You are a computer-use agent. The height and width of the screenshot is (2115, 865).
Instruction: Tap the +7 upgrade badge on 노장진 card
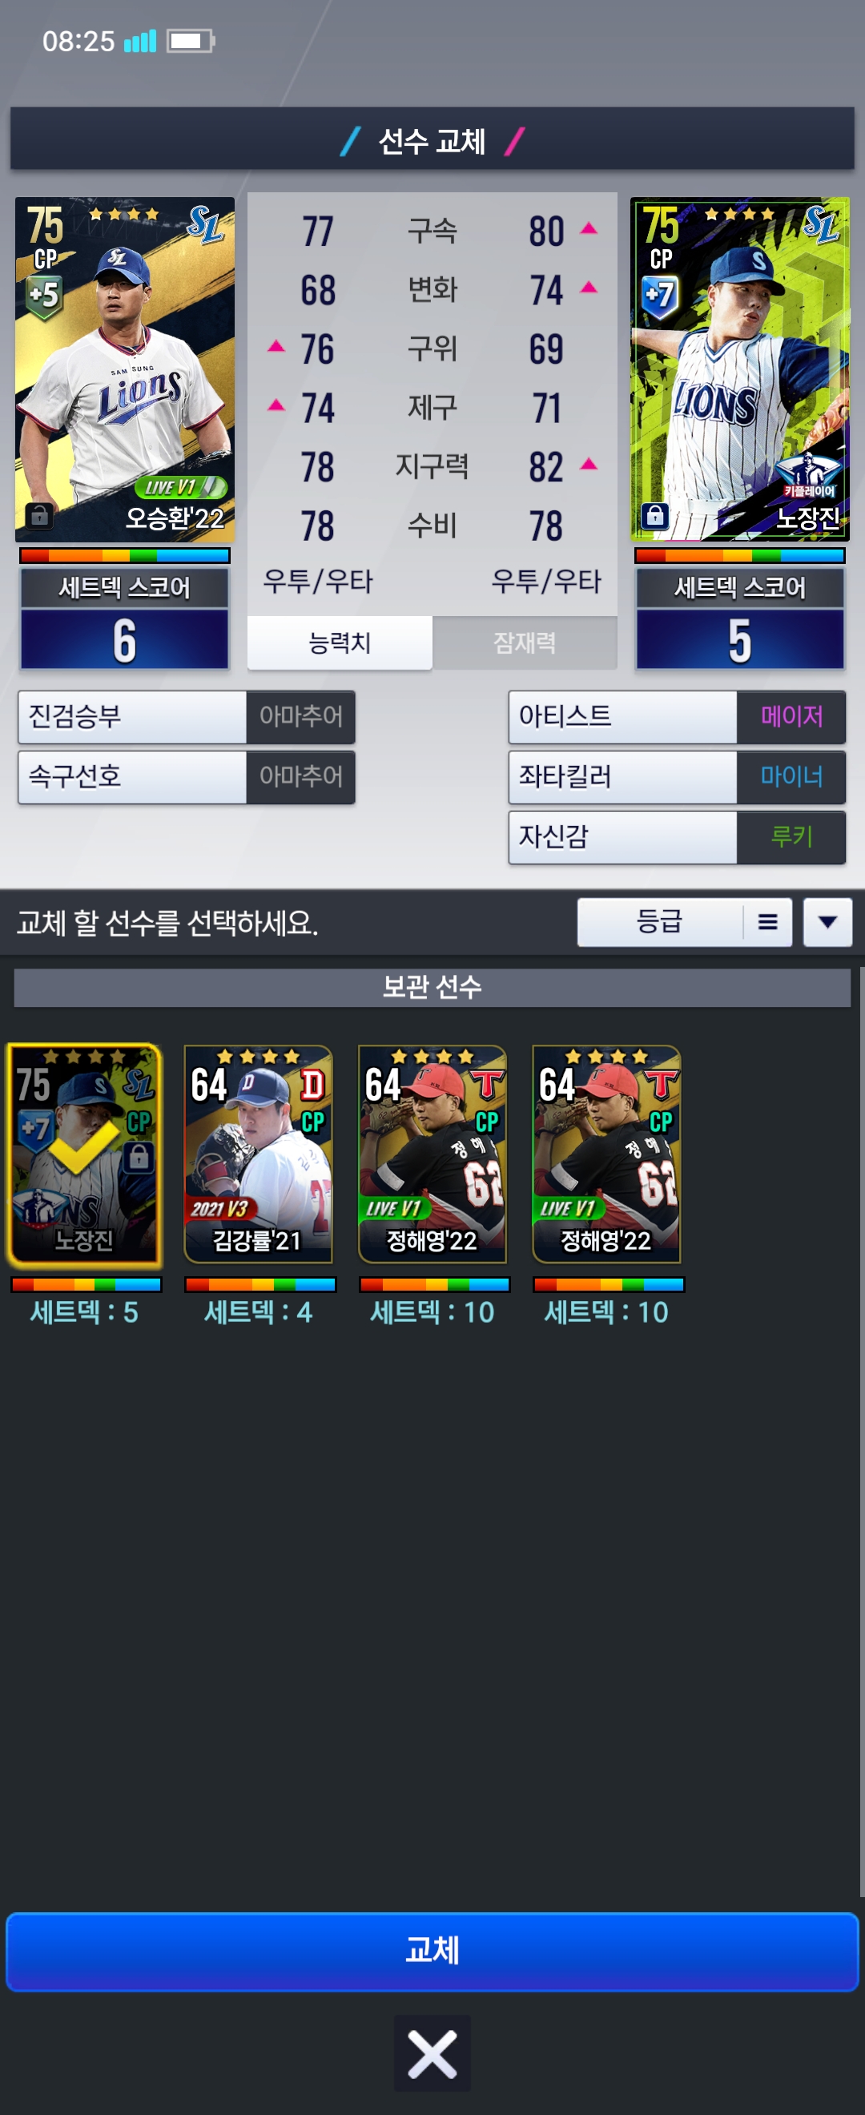click(660, 296)
